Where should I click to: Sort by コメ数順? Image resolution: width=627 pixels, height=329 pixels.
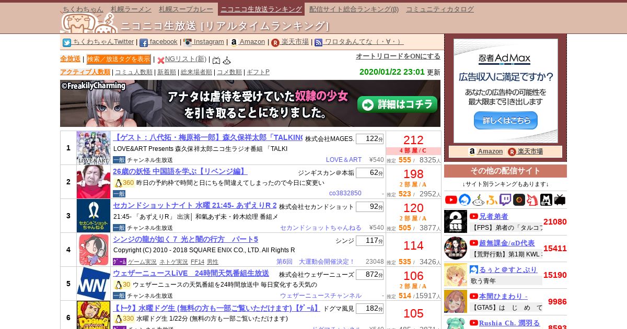[229, 72]
